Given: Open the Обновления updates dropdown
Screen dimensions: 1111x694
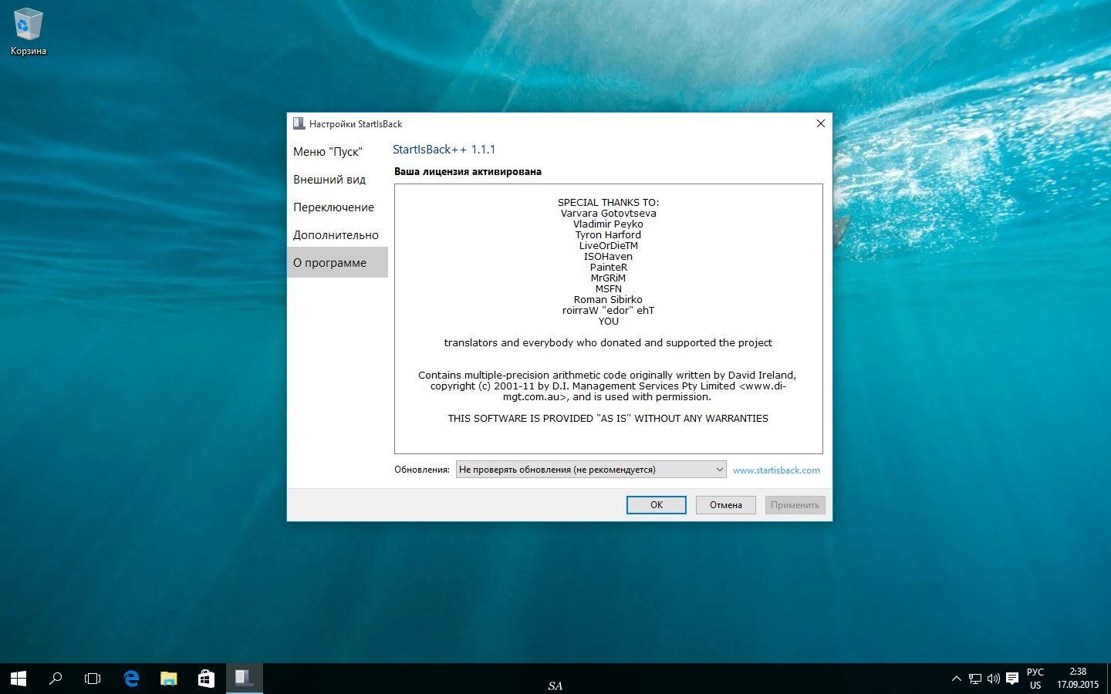Looking at the screenshot, I should pos(591,469).
